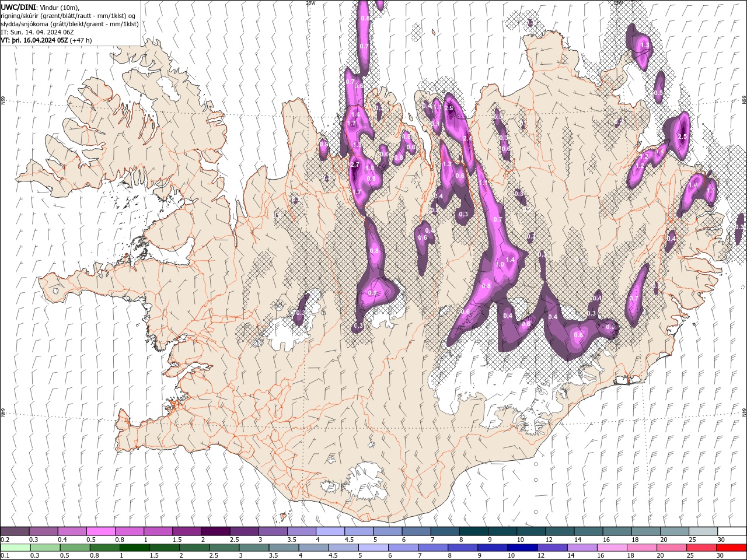747x560 pixels.
Task: Pick the dark blue swatch labeled 10, bottom row
Action: 522,548
